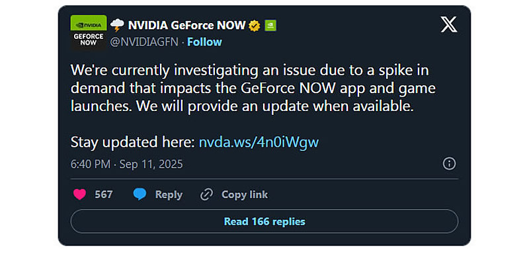Image resolution: width=529 pixels, height=255 pixels.
Task: Click the chain link icon
Action: (x=206, y=195)
